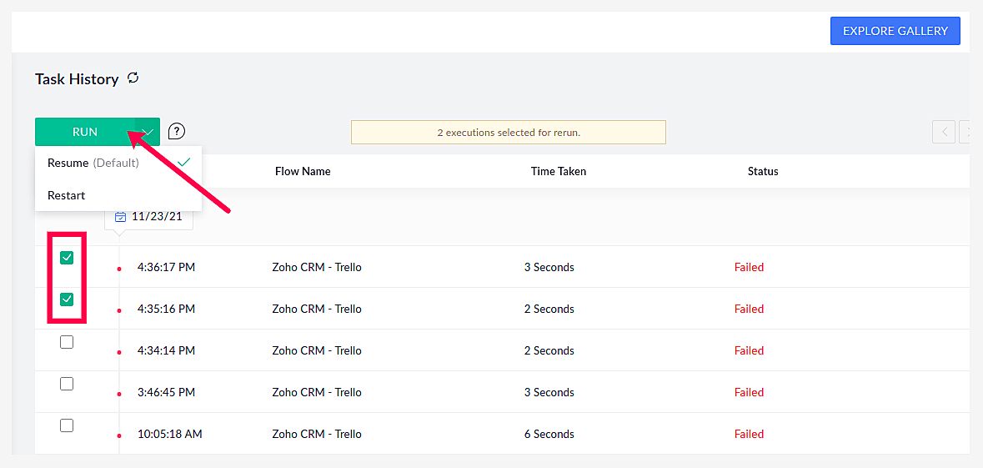Go to previous page arrow
Image resolution: width=983 pixels, height=468 pixels.
[x=943, y=132]
